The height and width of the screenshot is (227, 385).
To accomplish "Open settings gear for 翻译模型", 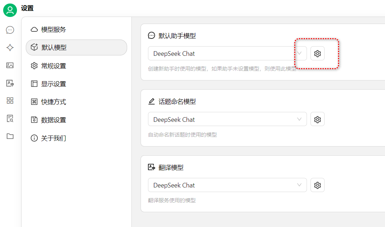I will coord(317,185).
